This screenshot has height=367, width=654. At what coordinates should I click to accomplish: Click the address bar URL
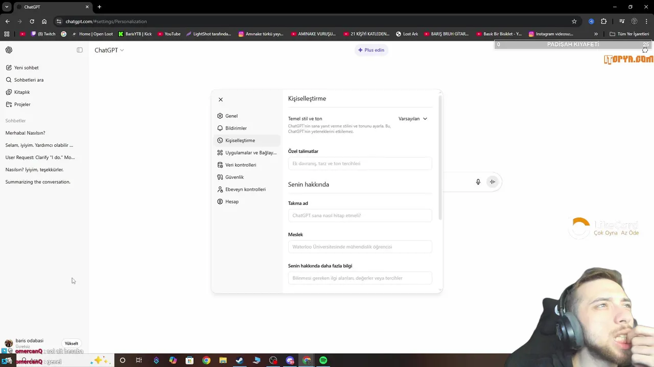click(106, 21)
